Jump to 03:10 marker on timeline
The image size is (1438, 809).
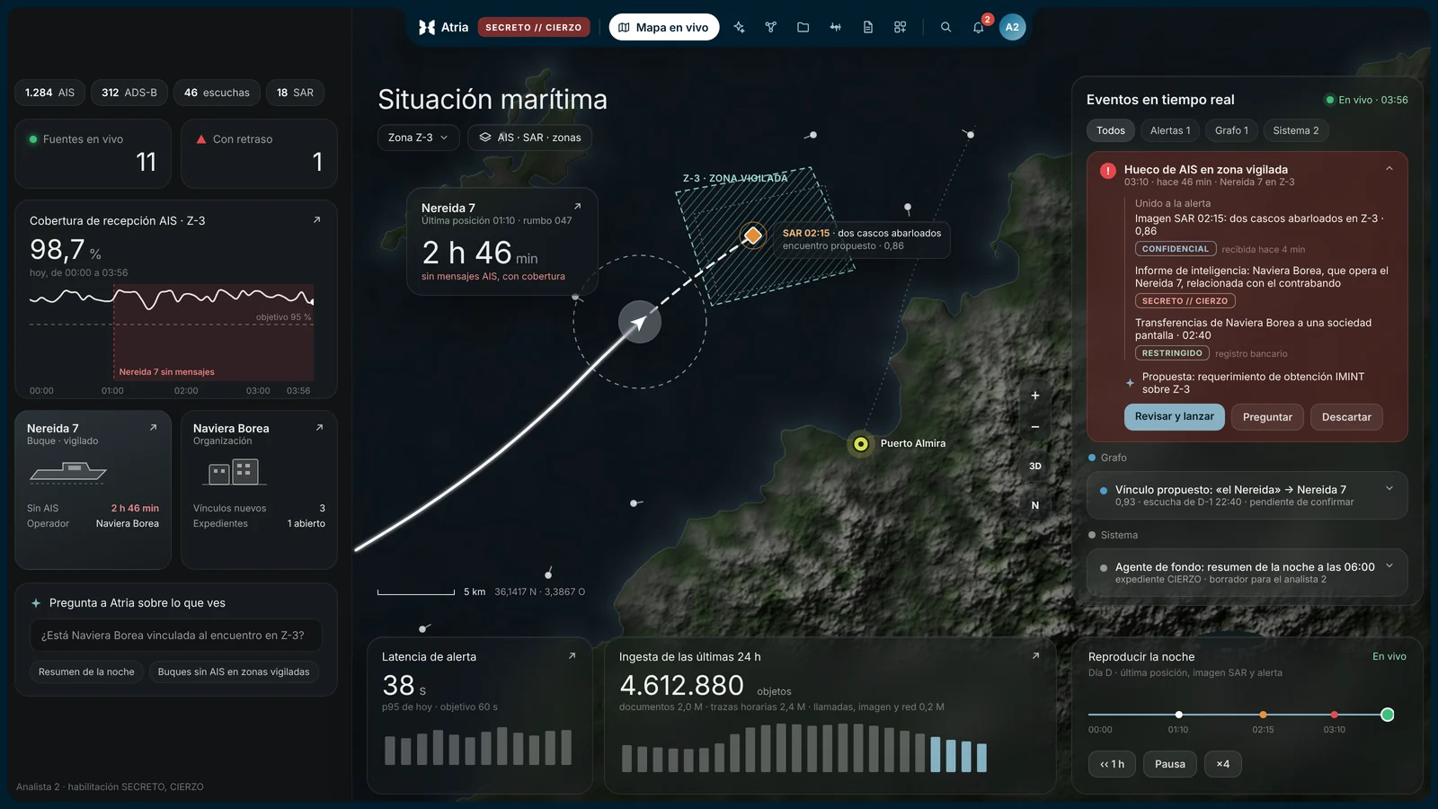pos(1334,715)
